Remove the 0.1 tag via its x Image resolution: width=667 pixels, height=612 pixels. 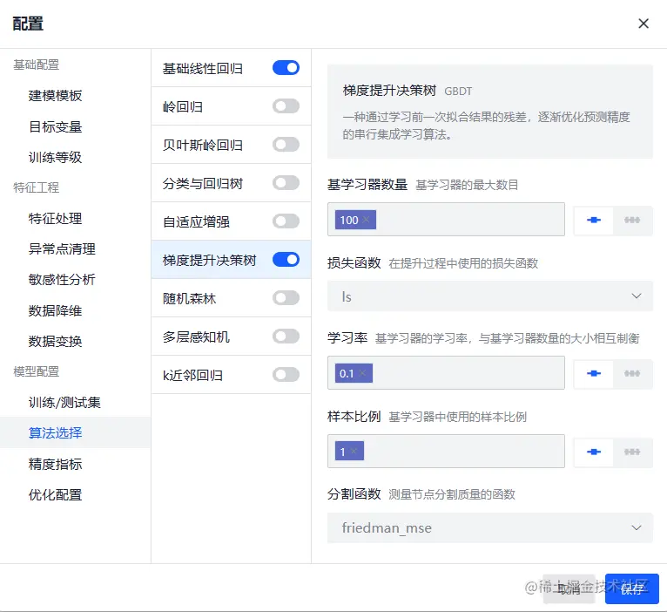(362, 373)
